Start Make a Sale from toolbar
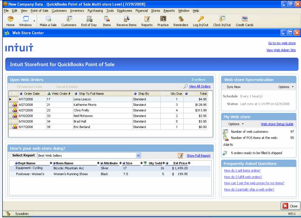Screen dimensions: 301x218 48,21
